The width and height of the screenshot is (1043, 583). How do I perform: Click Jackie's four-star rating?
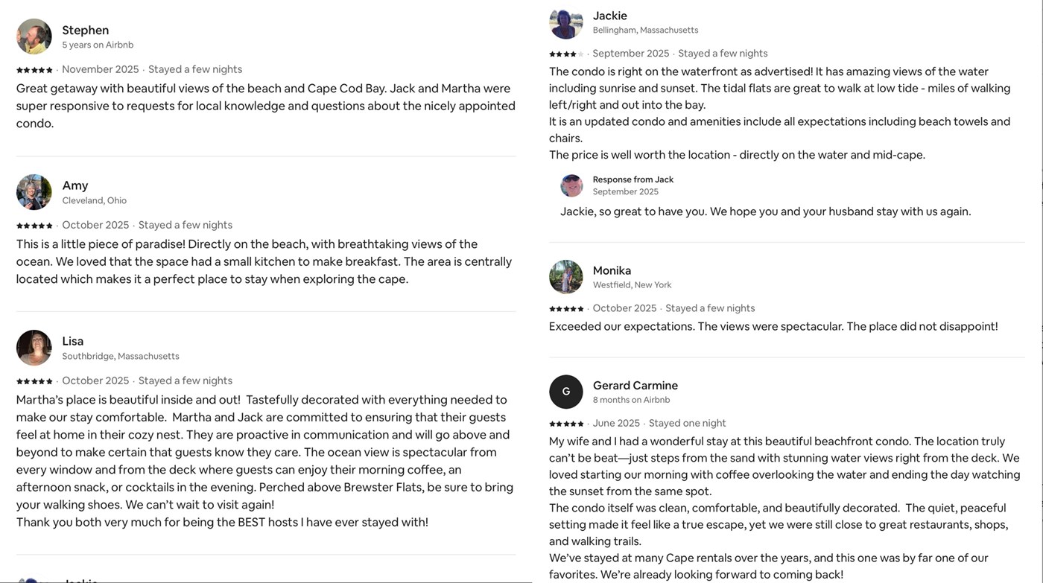566,54
